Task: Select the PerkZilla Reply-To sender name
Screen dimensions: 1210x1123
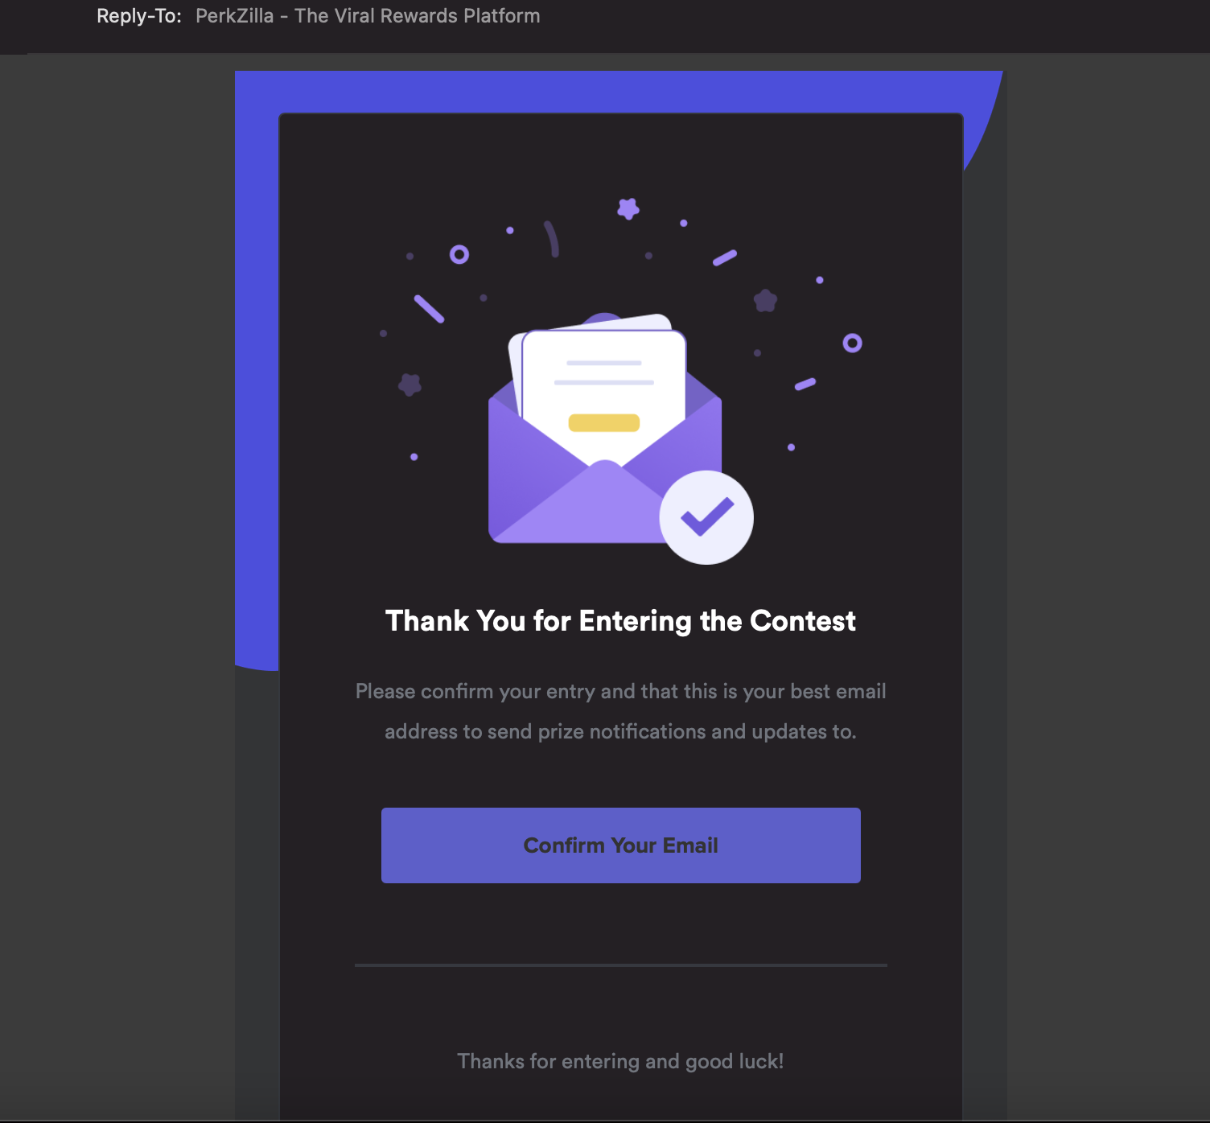Action: (x=368, y=16)
